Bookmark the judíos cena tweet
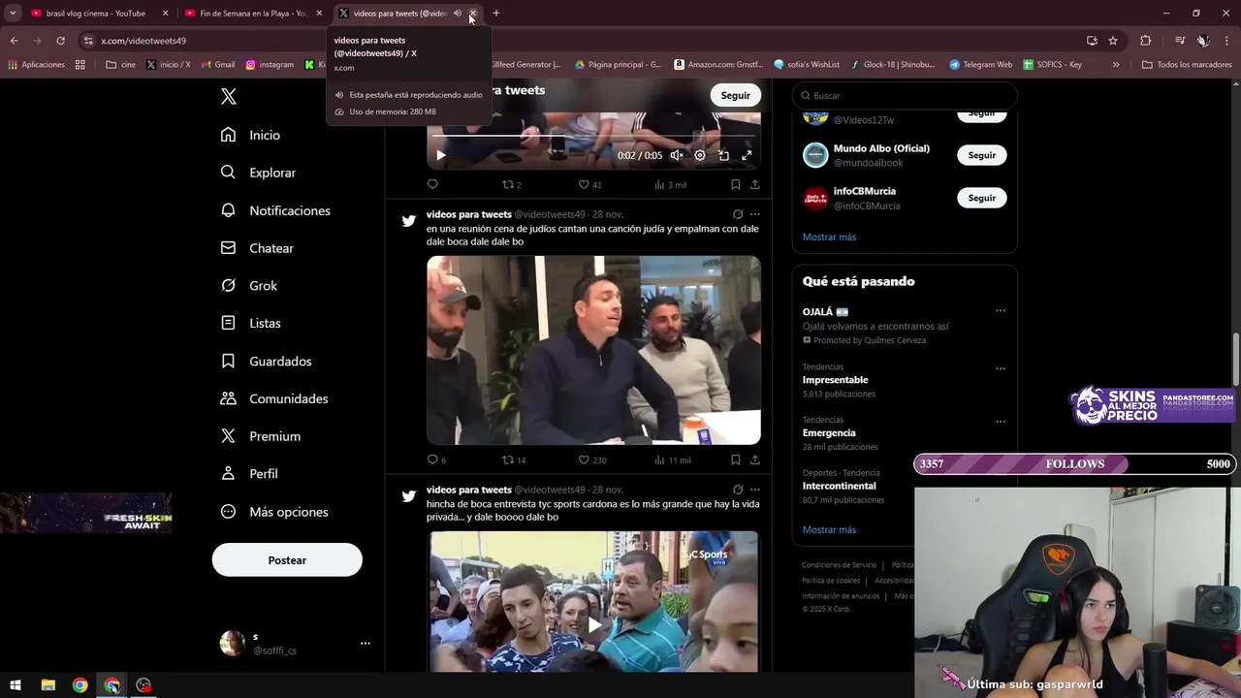This screenshot has height=698, width=1241. (x=735, y=460)
